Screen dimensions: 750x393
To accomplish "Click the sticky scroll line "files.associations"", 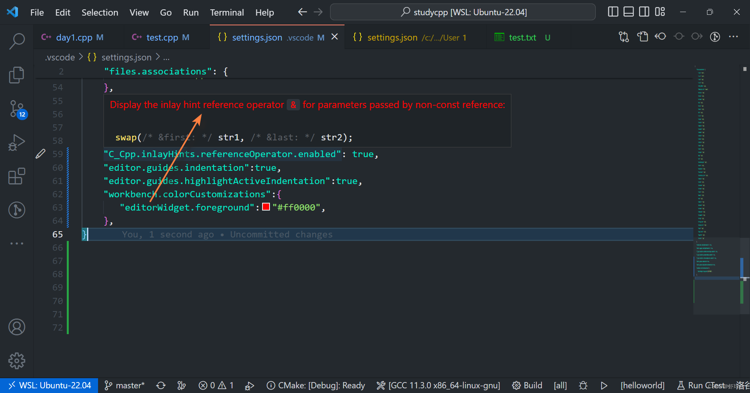I will [166, 71].
